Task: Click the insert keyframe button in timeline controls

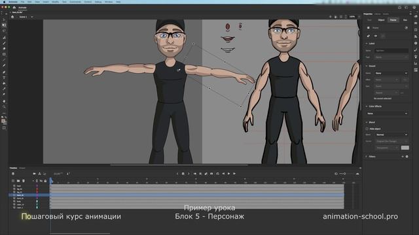Action: (183, 174)
